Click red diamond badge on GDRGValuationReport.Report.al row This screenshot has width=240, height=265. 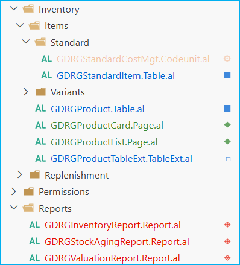pyautogui.click(x=227, y=258)
